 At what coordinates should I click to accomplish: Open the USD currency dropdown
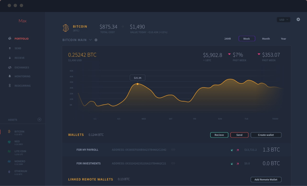[284, 20]
